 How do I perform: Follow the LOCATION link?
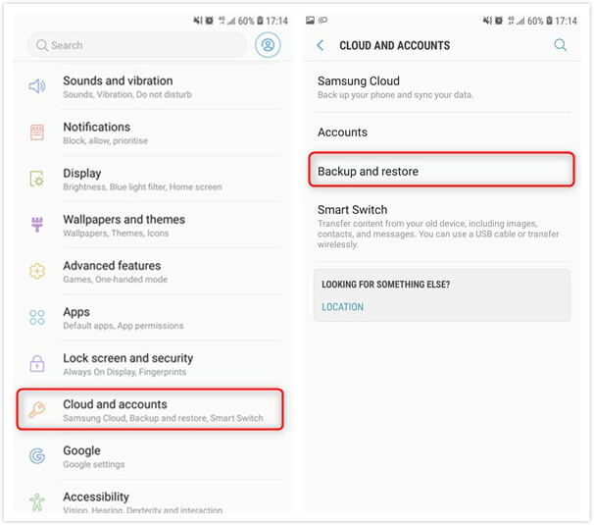(x=343, y=307)
